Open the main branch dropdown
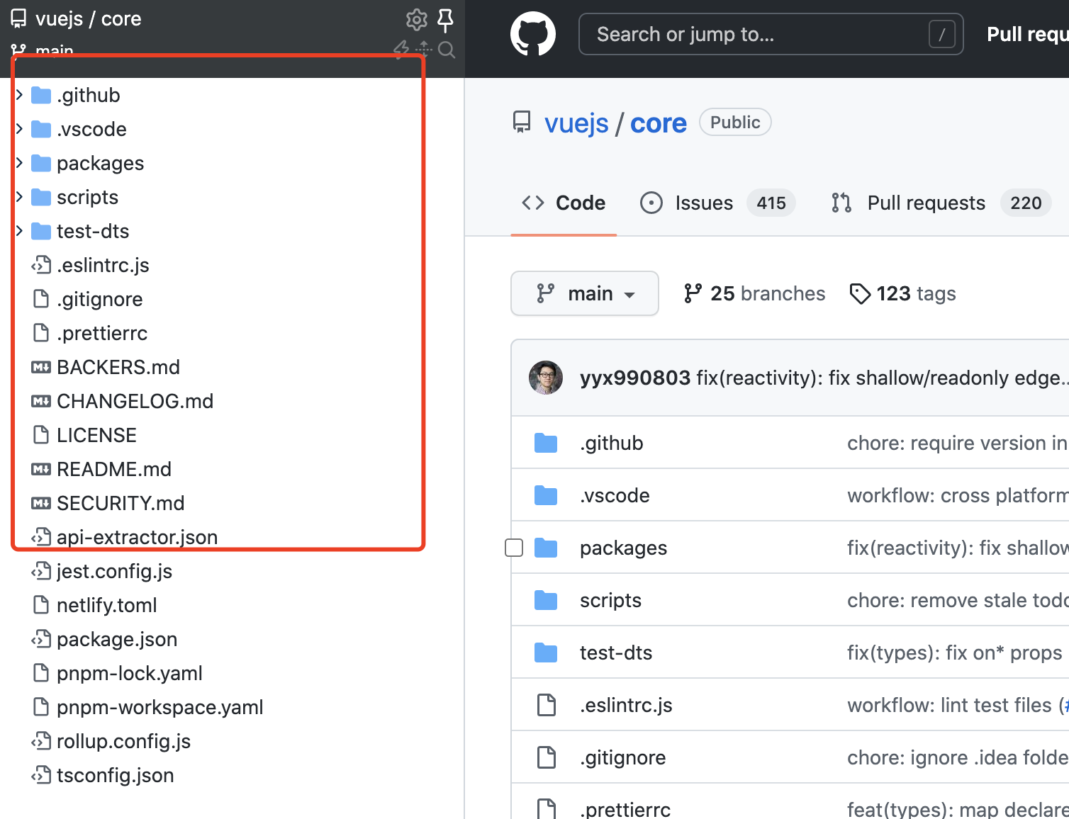The width and height of the screenshot is (1069, 819). coord(584,293)
